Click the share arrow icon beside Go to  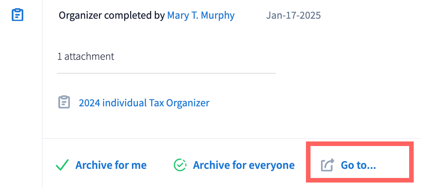tap(327, 165)
